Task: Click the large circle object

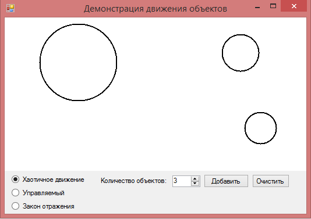Action: point(79,62)
